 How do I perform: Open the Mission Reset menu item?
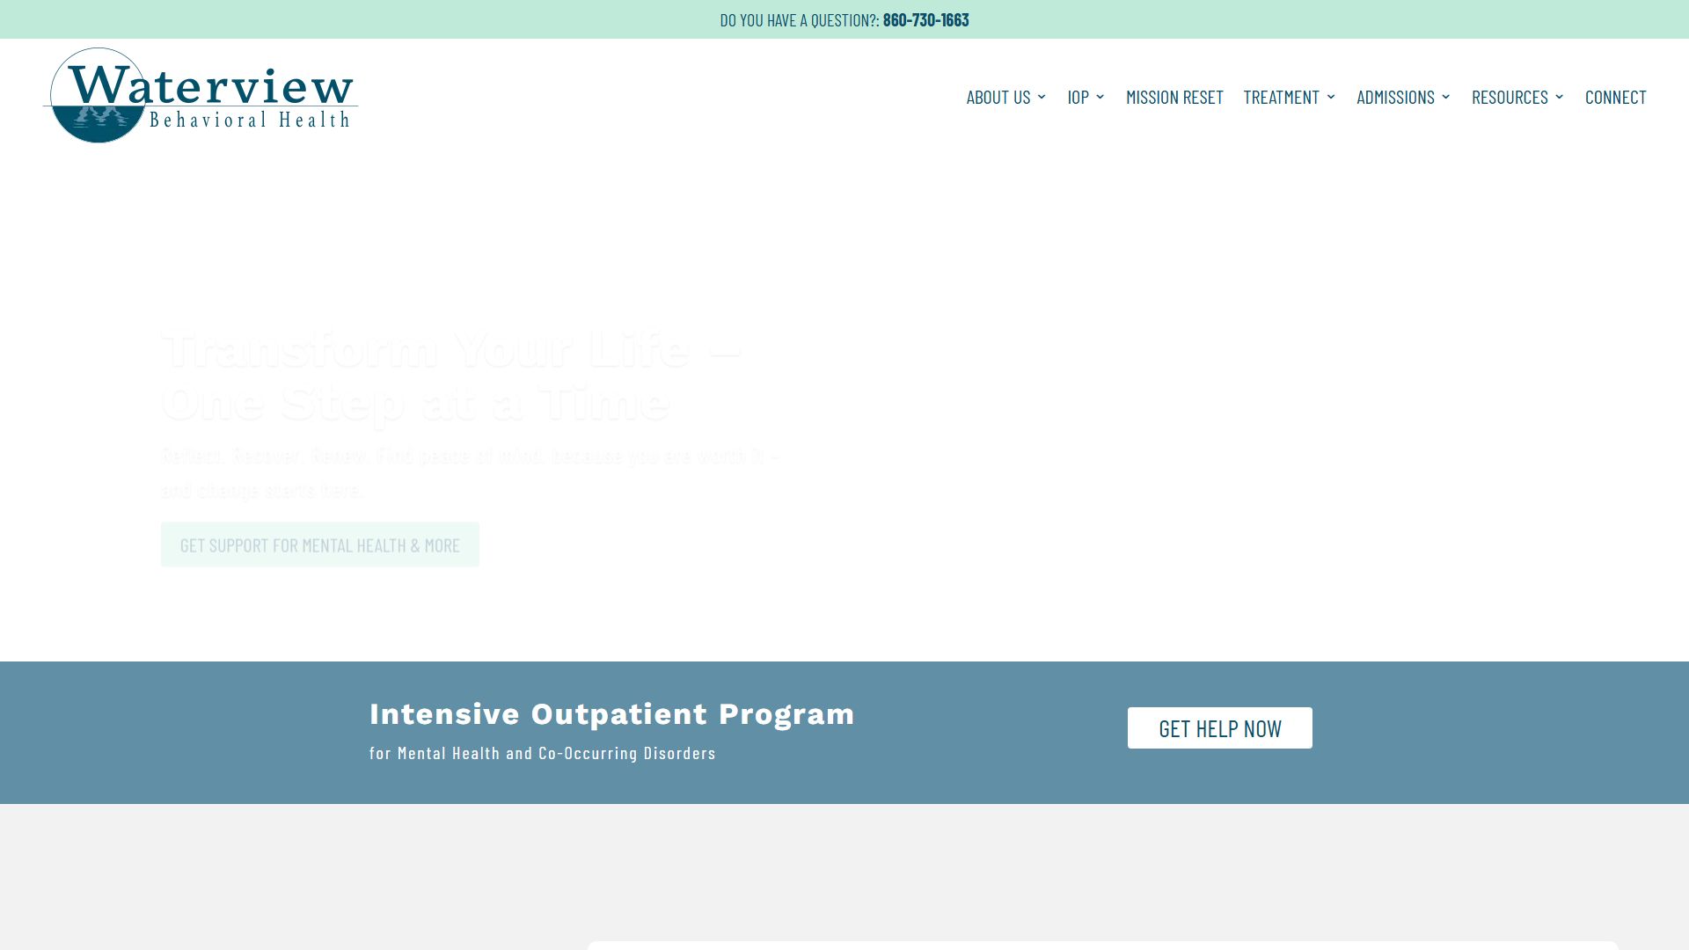coord(1174,97)
